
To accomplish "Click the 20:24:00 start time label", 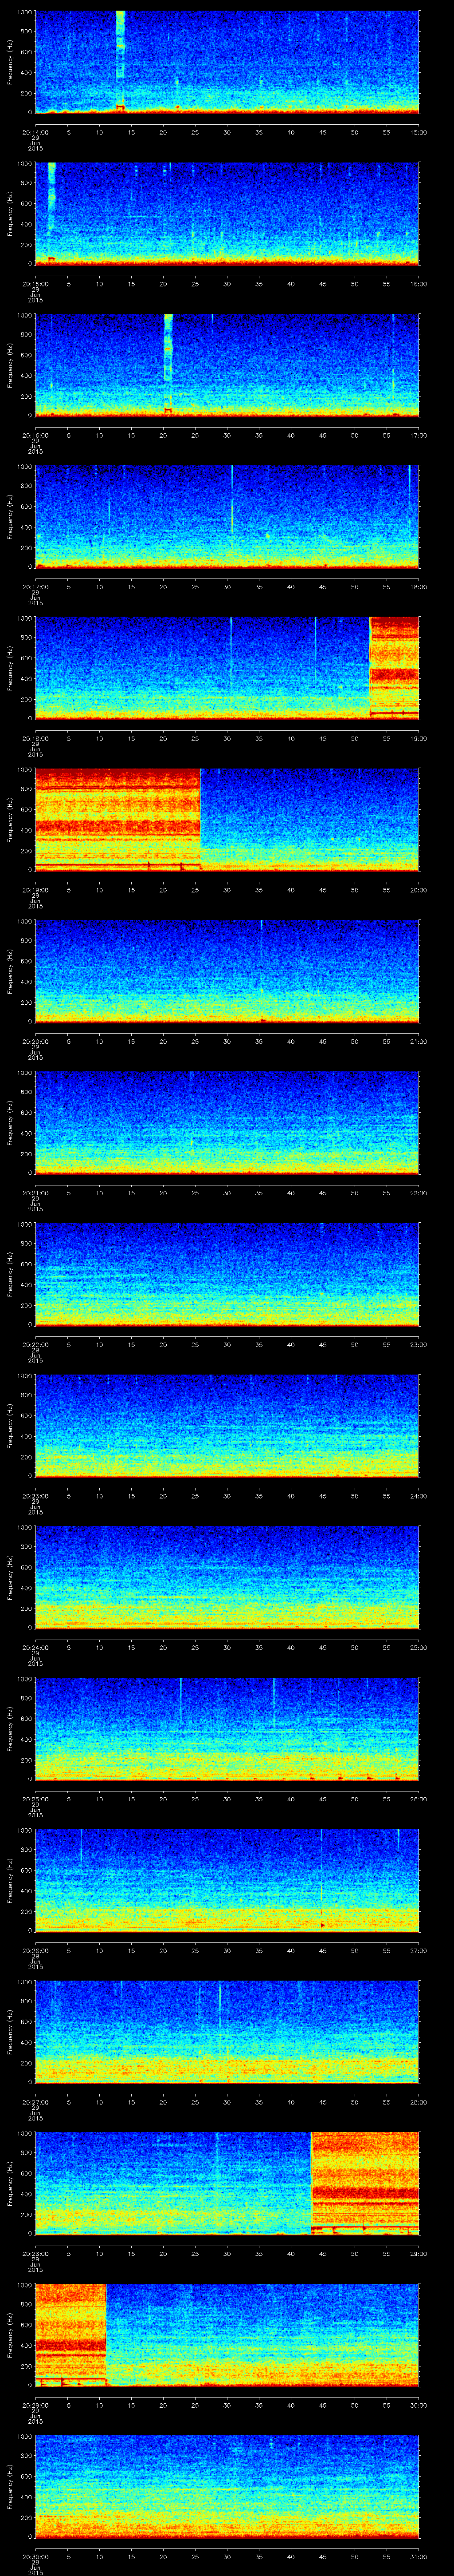I will [x=35, y=1647].
